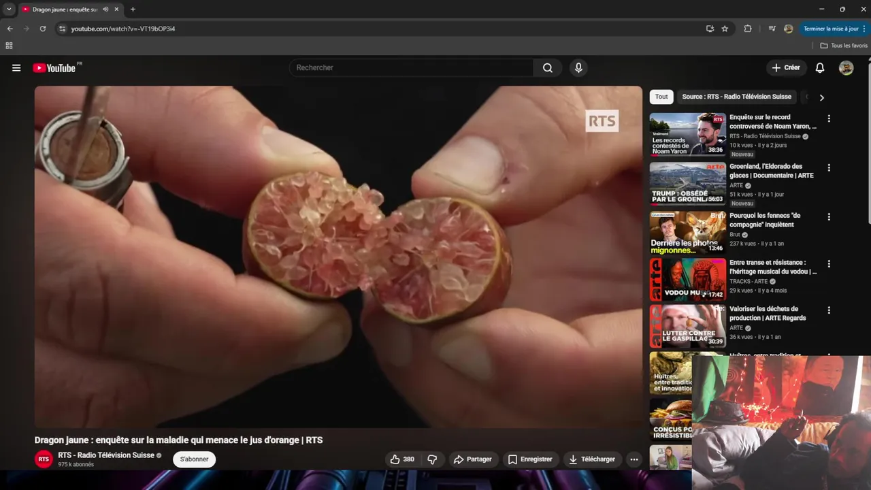Reload the page in browser

click(x=43, y=29)
